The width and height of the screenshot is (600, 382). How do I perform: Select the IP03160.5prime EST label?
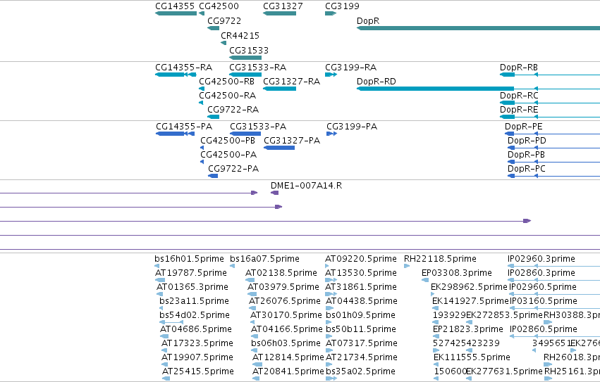544,302
